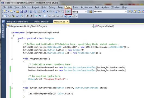144x98 pixels.
Task: Open the Debug menu
Action: pos(52,7)
